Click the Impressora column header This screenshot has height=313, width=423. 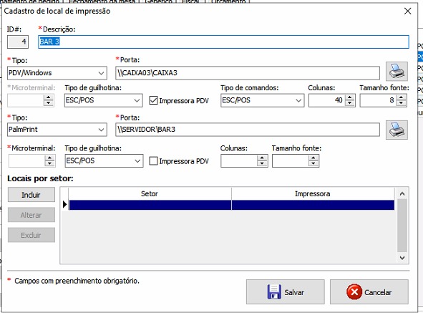point(312,193)
